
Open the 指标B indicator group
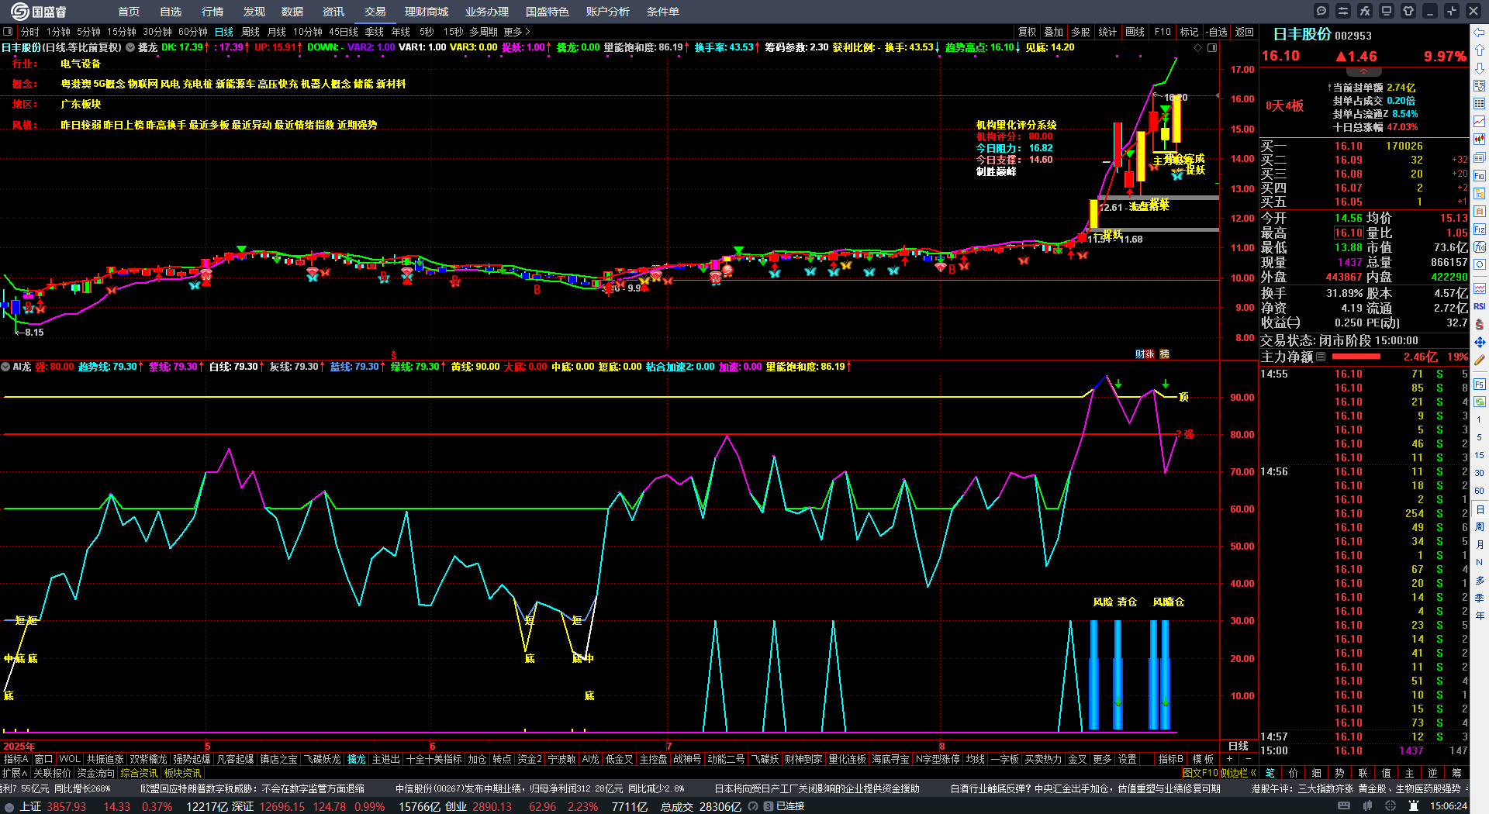click(1170, 759)
